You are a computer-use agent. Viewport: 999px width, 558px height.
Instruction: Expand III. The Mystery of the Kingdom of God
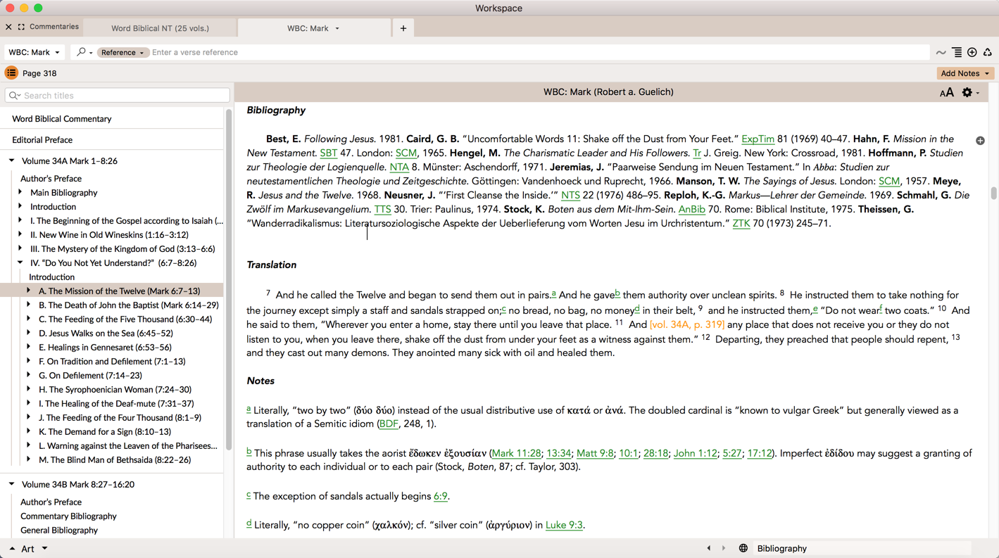(20, 248)
